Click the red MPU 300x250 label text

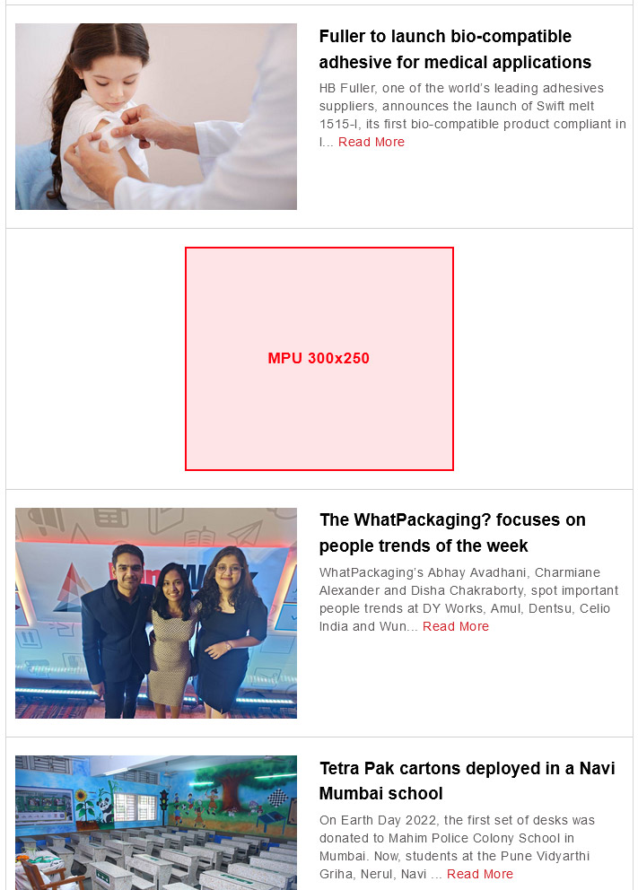tap(319, 358)
